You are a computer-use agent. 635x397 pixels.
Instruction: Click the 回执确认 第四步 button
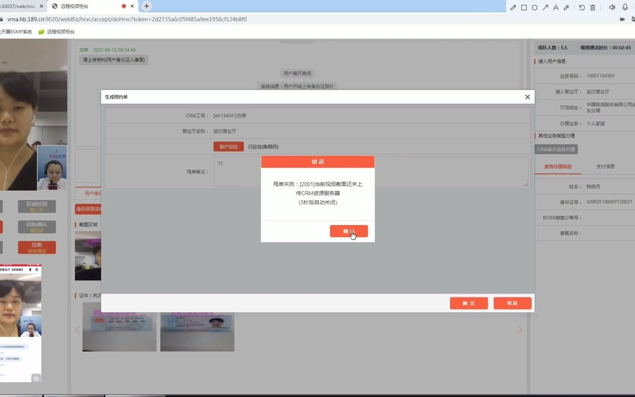click(x=37, y=227)
